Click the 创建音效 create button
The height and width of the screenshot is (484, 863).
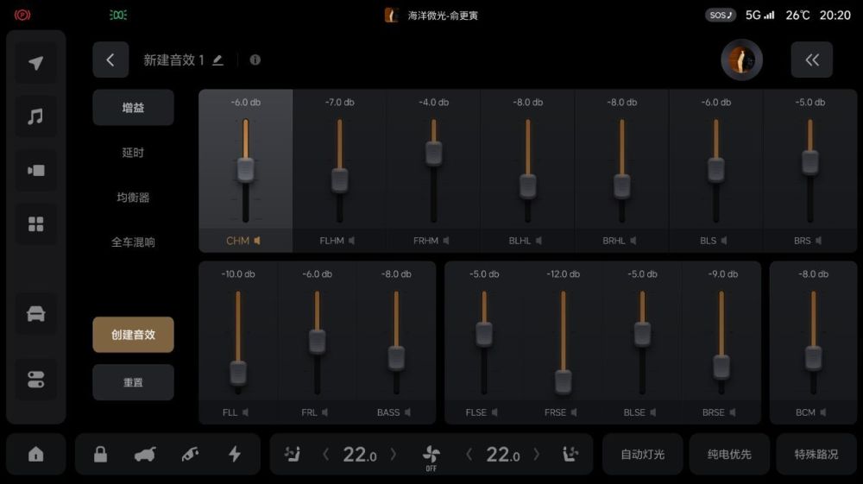[x=133, y=335]
